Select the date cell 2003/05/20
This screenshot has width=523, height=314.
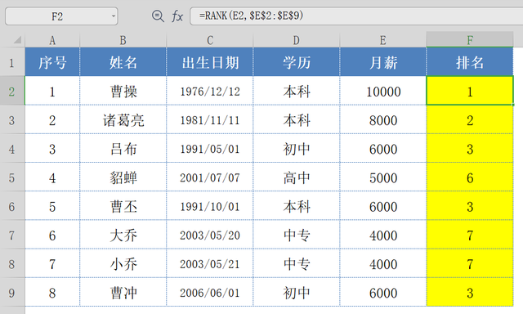pos(210,234)
